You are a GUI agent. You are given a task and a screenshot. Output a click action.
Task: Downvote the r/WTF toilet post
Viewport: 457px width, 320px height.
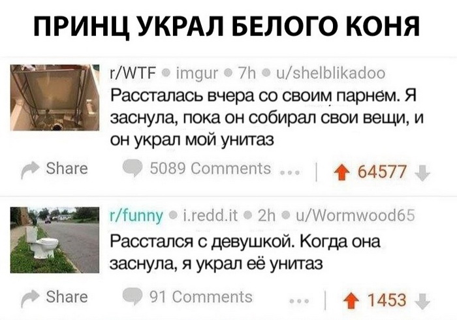pos(422,172)
